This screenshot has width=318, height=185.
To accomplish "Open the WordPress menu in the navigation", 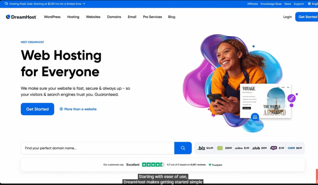I will (52, 17).
